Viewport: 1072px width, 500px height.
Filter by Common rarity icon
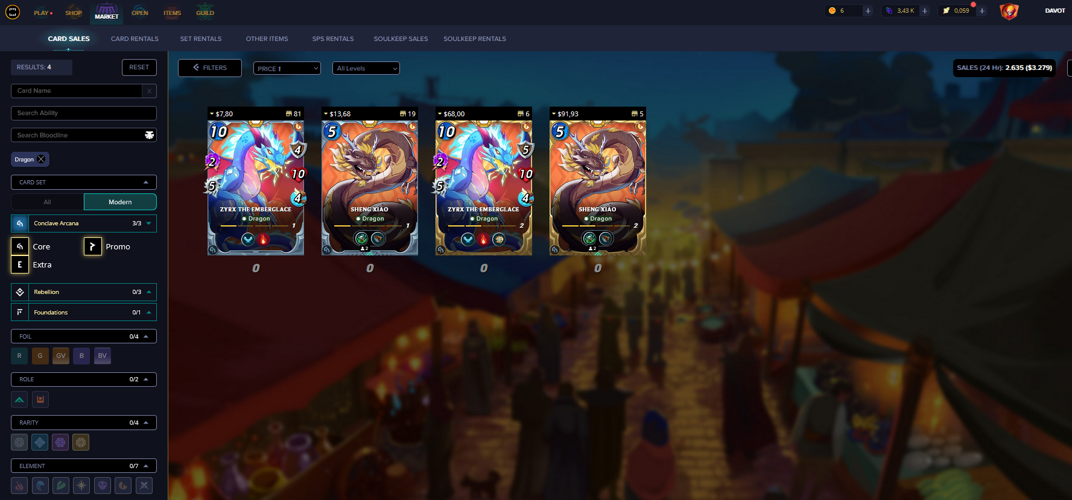[x=19, y=443]
